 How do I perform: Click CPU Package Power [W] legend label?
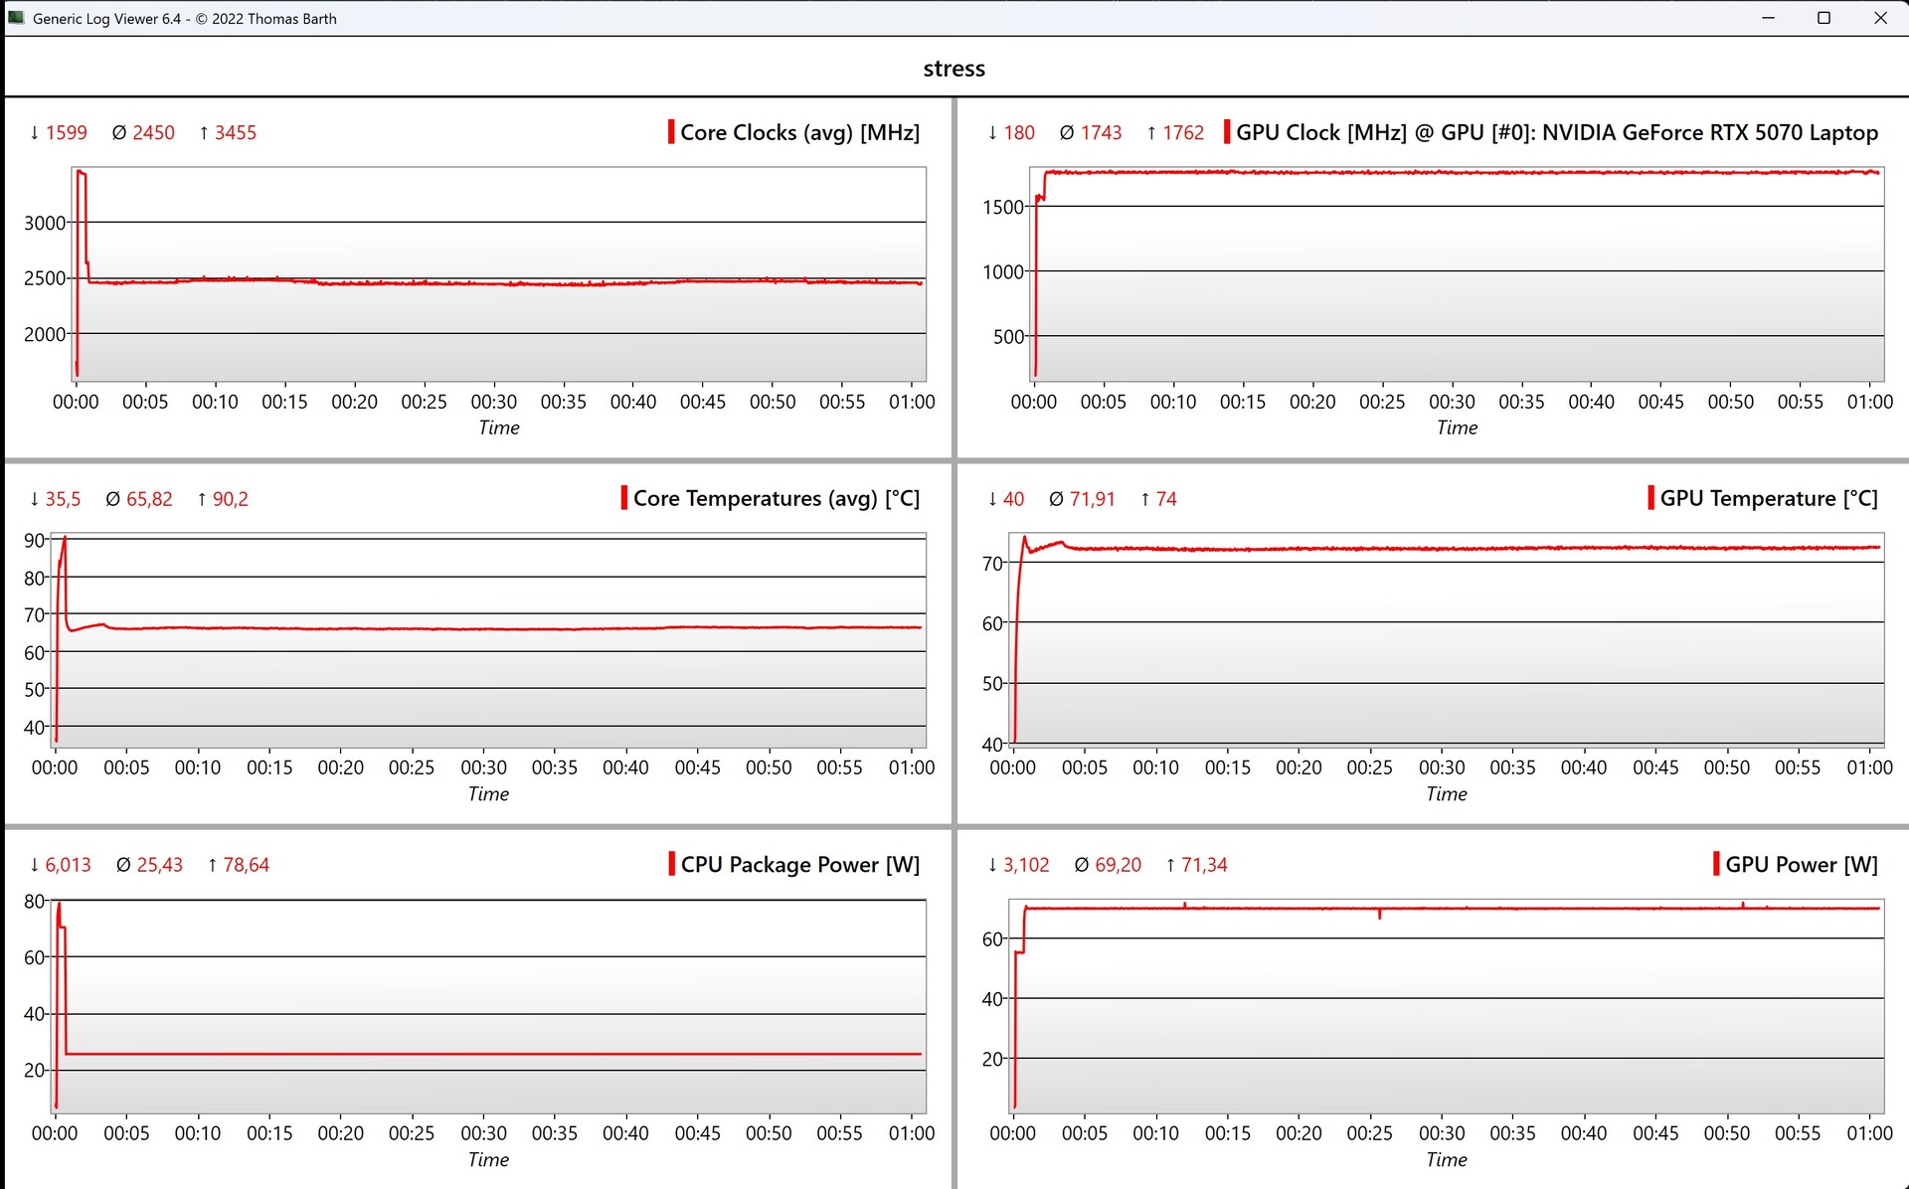[x=799, y=864]
